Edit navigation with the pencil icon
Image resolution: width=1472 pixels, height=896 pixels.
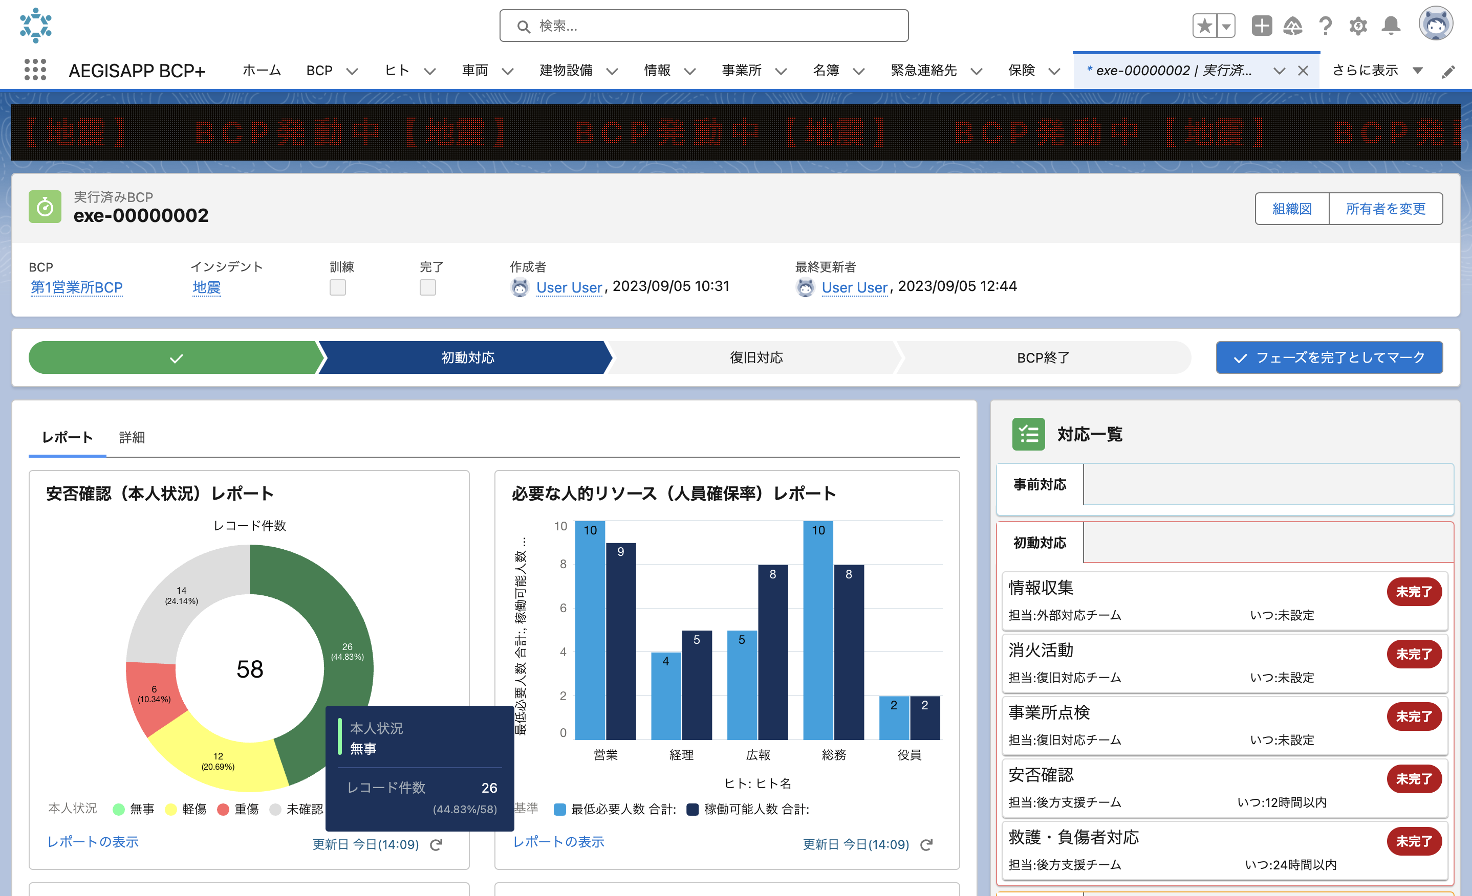[x=1448, y=72]
